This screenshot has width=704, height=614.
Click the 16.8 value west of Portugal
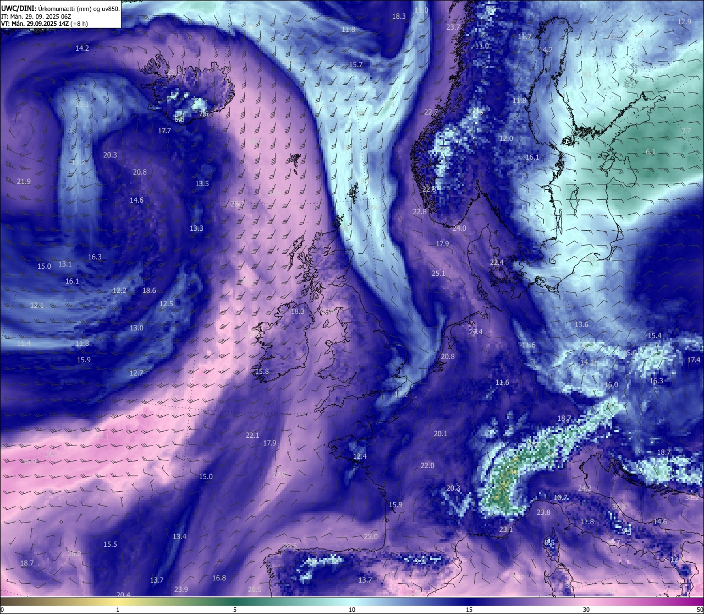(x=219, y=578)
